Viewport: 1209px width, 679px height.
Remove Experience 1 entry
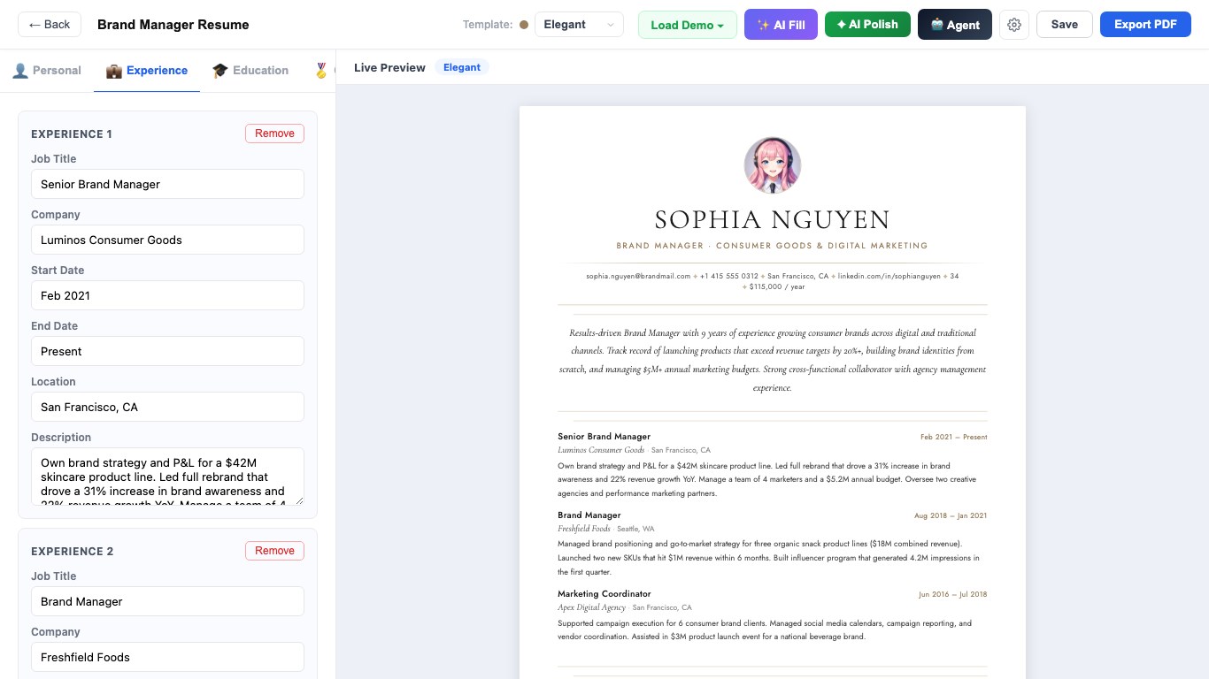point(274,134)
